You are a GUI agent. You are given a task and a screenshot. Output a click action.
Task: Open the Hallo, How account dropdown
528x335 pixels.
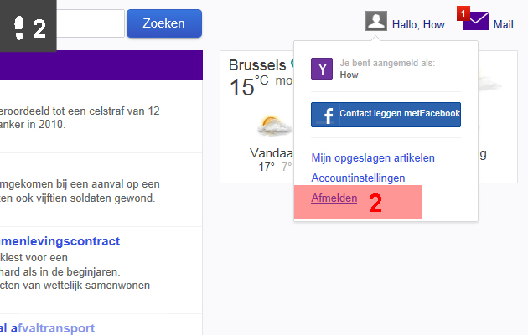(418, 24)
